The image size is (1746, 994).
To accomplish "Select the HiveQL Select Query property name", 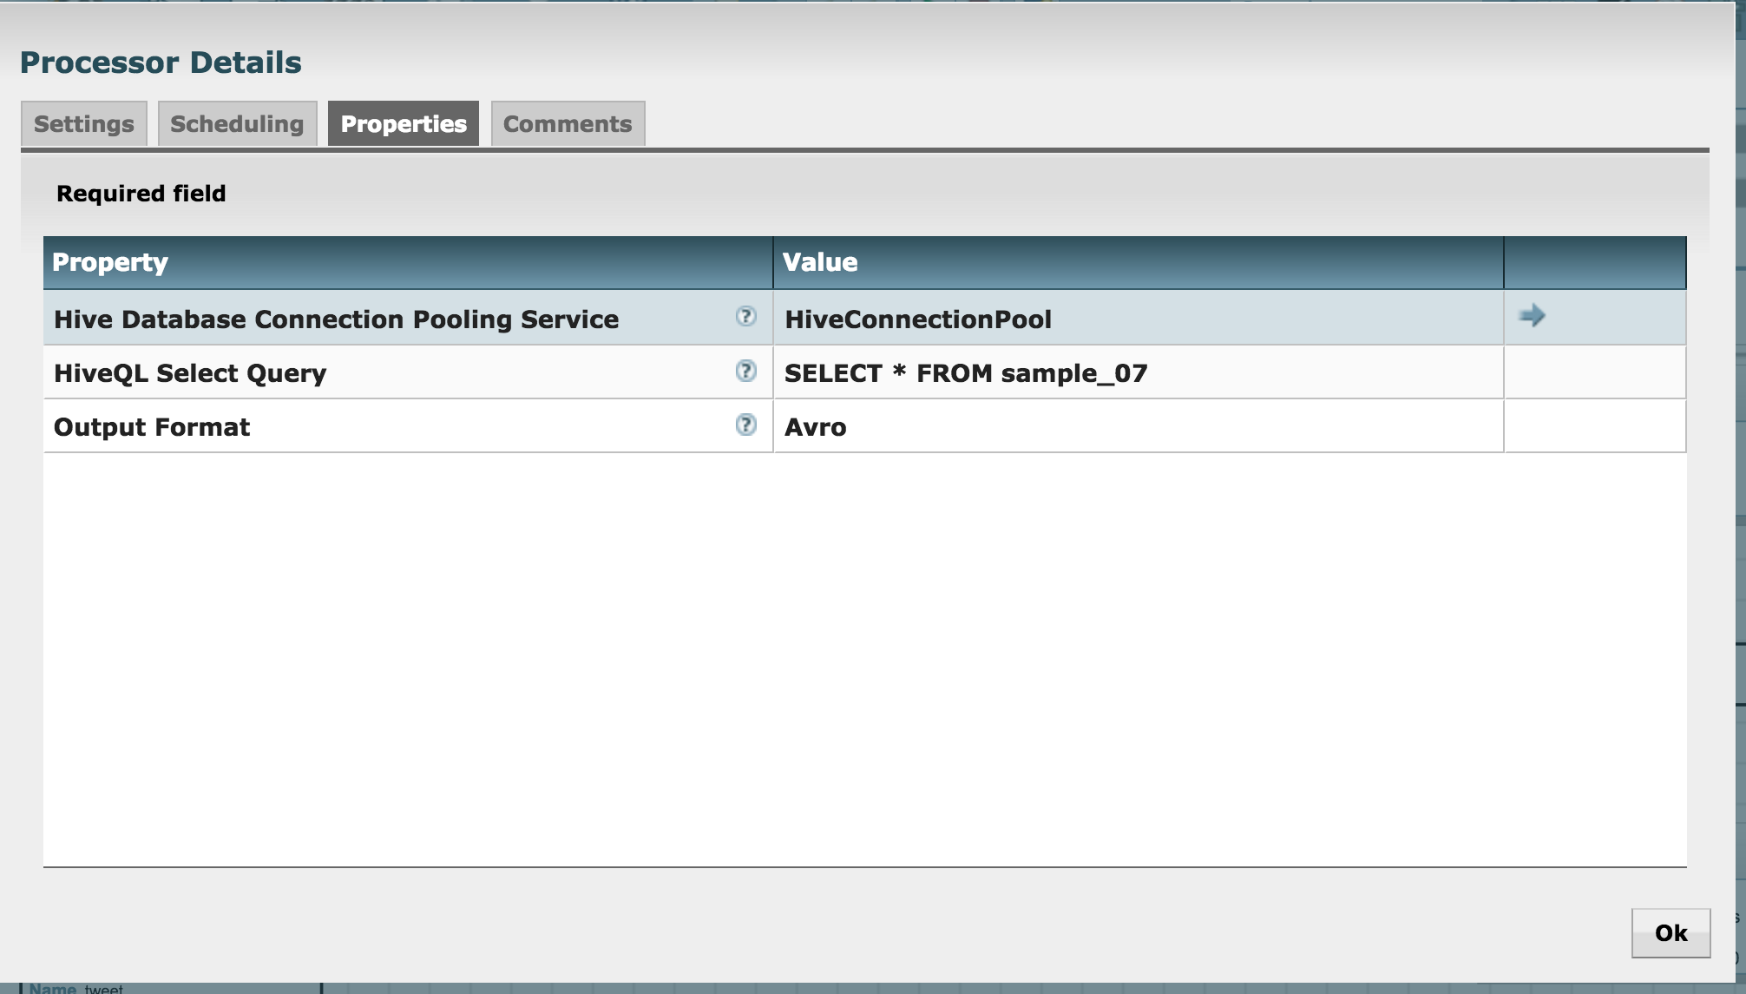I will [189, 372].
